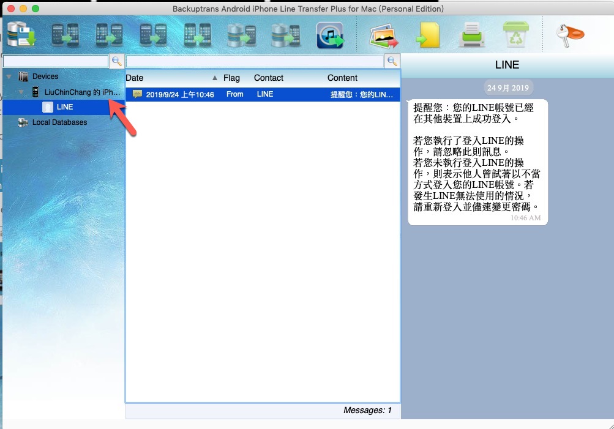Click the LINE message bubble in chat preview
This screenshot has width=614, height=429.
tap(477, 162)
